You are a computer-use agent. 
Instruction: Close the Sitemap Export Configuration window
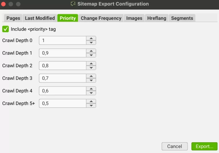(4, 4)
